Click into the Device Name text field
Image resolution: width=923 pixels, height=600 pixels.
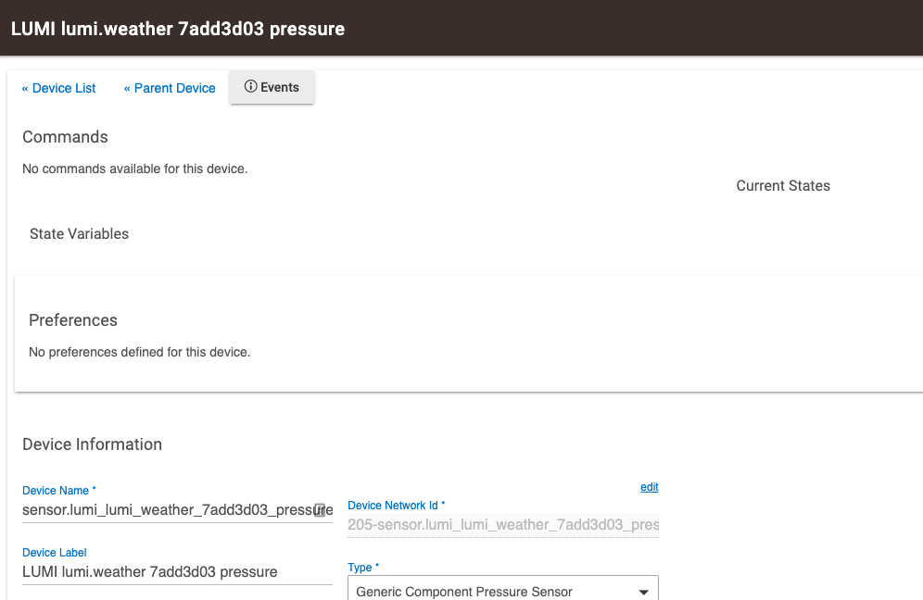click(x=167, y=509)
